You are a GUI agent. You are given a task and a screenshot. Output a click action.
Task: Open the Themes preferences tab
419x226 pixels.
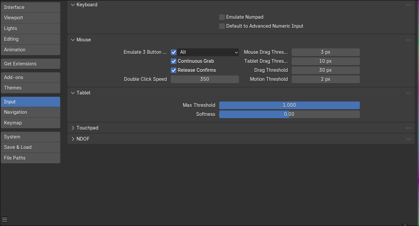tap(30, 88)
